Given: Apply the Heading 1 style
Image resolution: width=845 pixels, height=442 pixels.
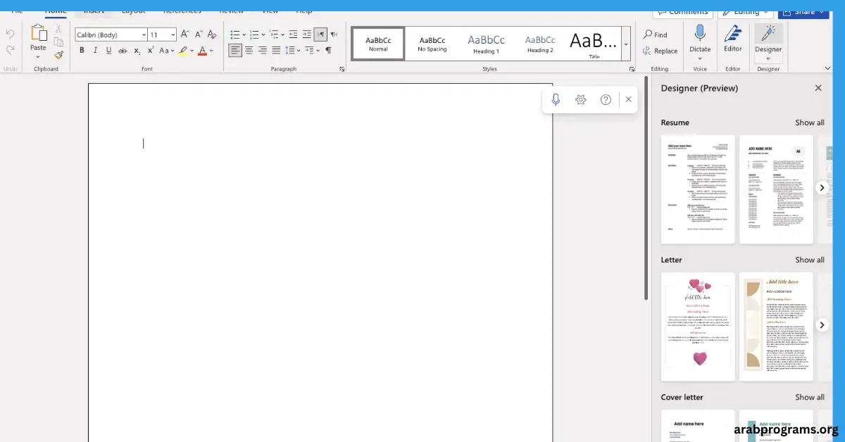Looking at the screenshot, I should (486, 44).
